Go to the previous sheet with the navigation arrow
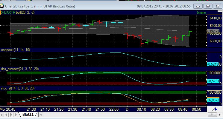The height and width of the screenshot is (119, 223). pyautogui.click(x=6, y=115)
